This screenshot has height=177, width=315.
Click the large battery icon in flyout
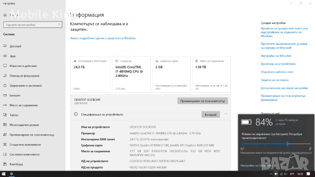point(246,122)
